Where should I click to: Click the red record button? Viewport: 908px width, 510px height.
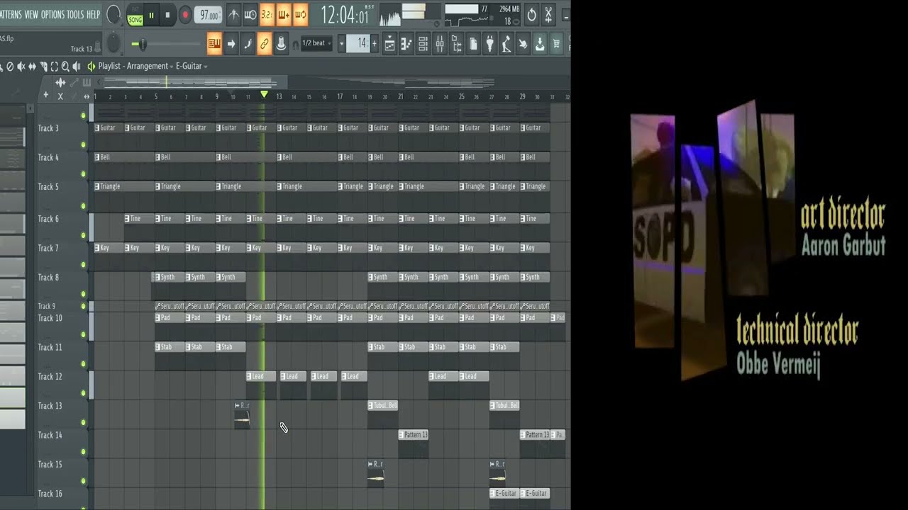coord(185,14)
